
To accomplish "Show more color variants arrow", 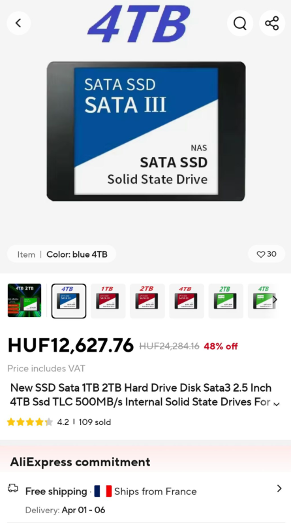I will click(x=275, y=299).
